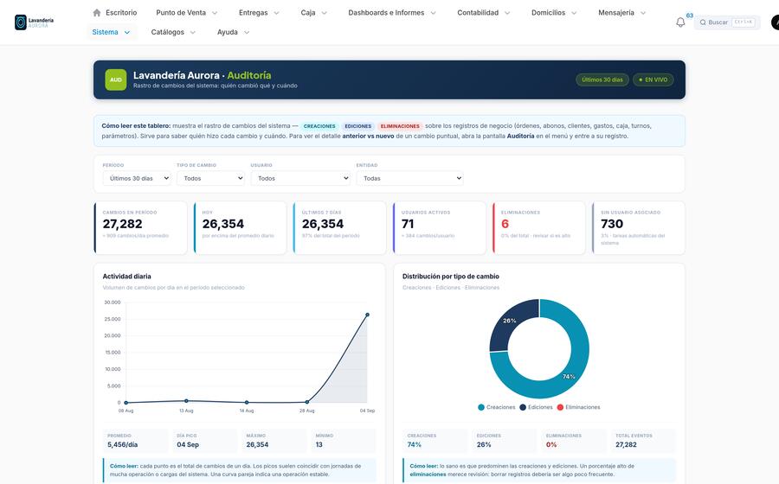Click the Eliminaciones 0% stat box
The height and width of the screenshot is (484, 779).
click(574, 441)
